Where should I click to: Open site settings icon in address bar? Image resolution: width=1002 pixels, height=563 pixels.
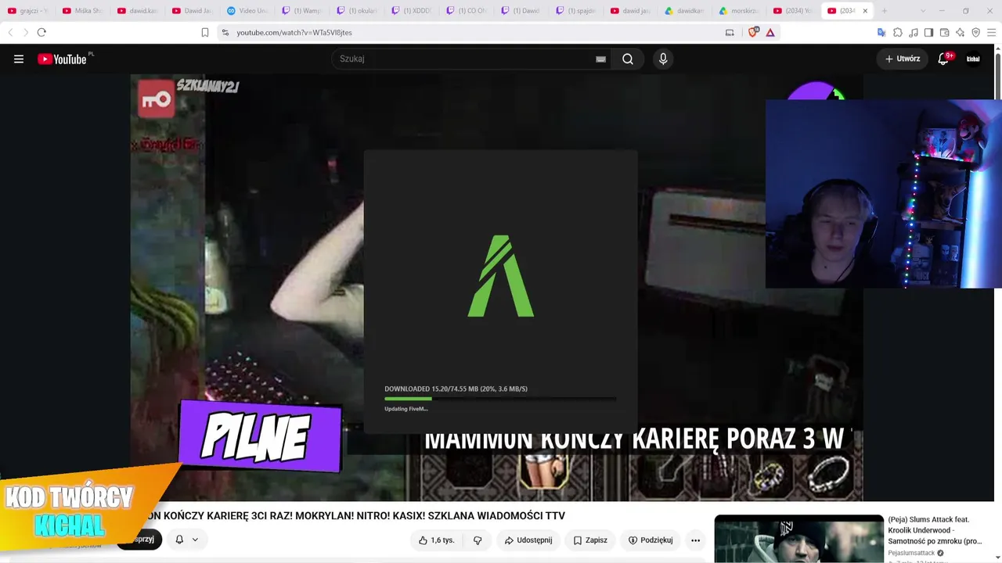[225, 32]
